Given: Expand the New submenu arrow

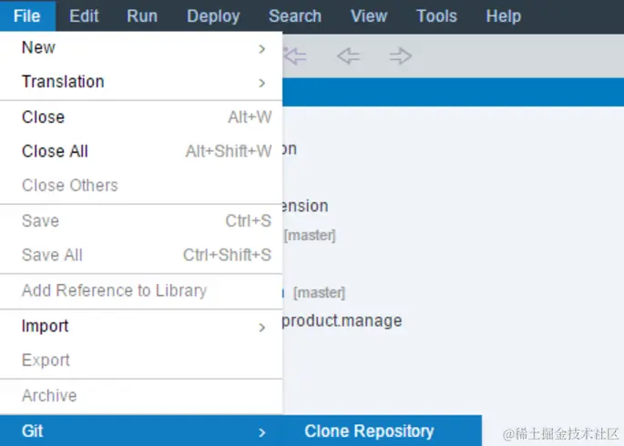Looking at the screenshot, I should 262,48.
